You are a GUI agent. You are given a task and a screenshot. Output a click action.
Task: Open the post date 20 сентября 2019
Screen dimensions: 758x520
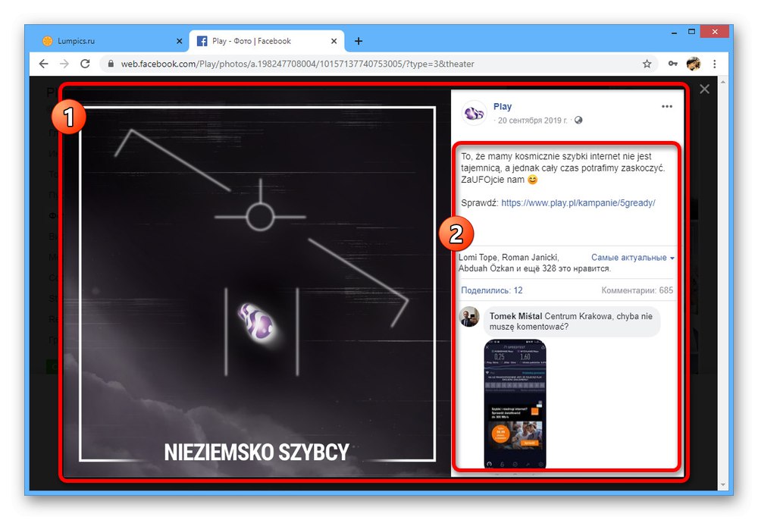coord(532,121)
